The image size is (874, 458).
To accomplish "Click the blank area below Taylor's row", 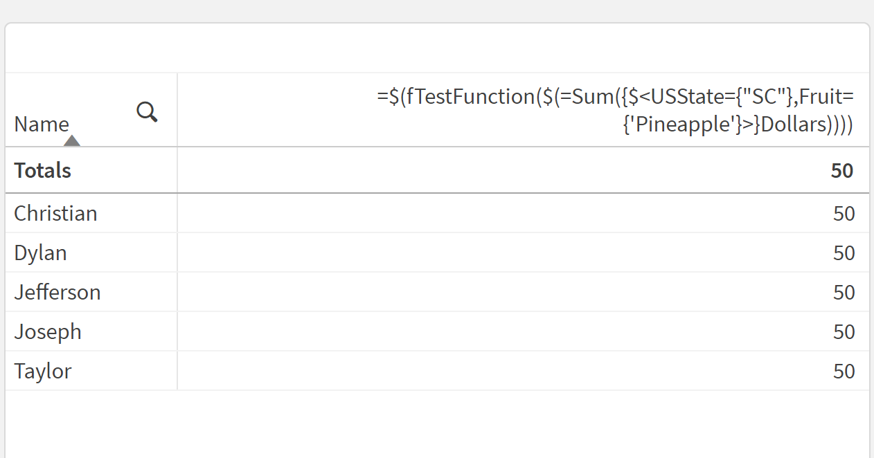I will pos(436,423).
